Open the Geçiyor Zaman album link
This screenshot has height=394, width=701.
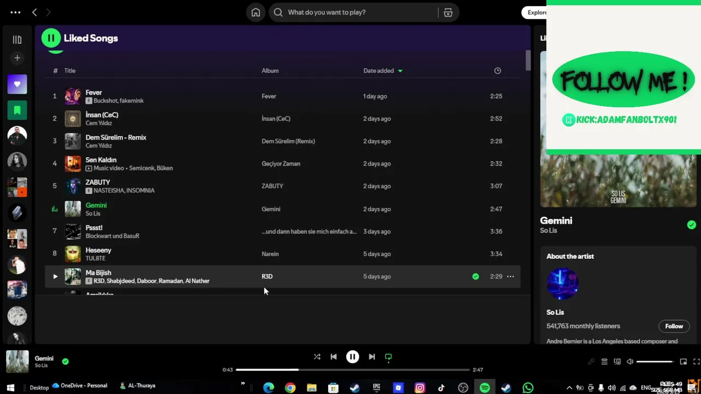coord(281,164)
